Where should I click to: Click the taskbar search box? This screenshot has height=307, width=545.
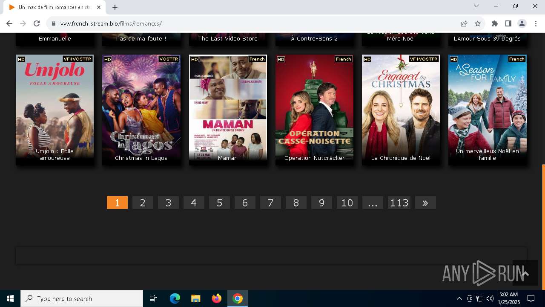(82, 298)
